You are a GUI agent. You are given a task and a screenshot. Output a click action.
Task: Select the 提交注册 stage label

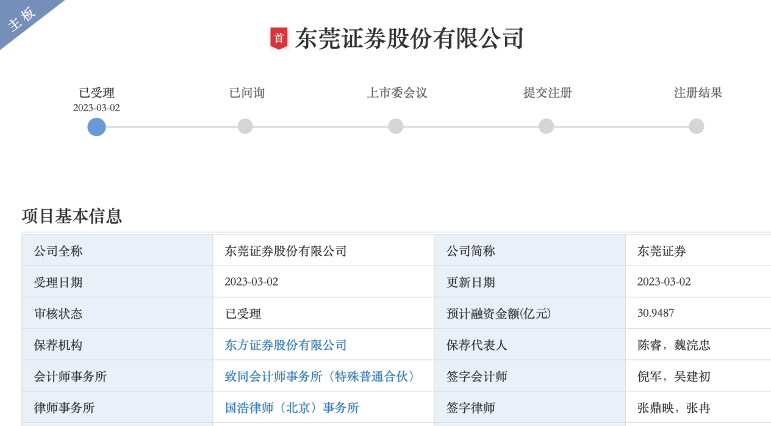point(547,93)
